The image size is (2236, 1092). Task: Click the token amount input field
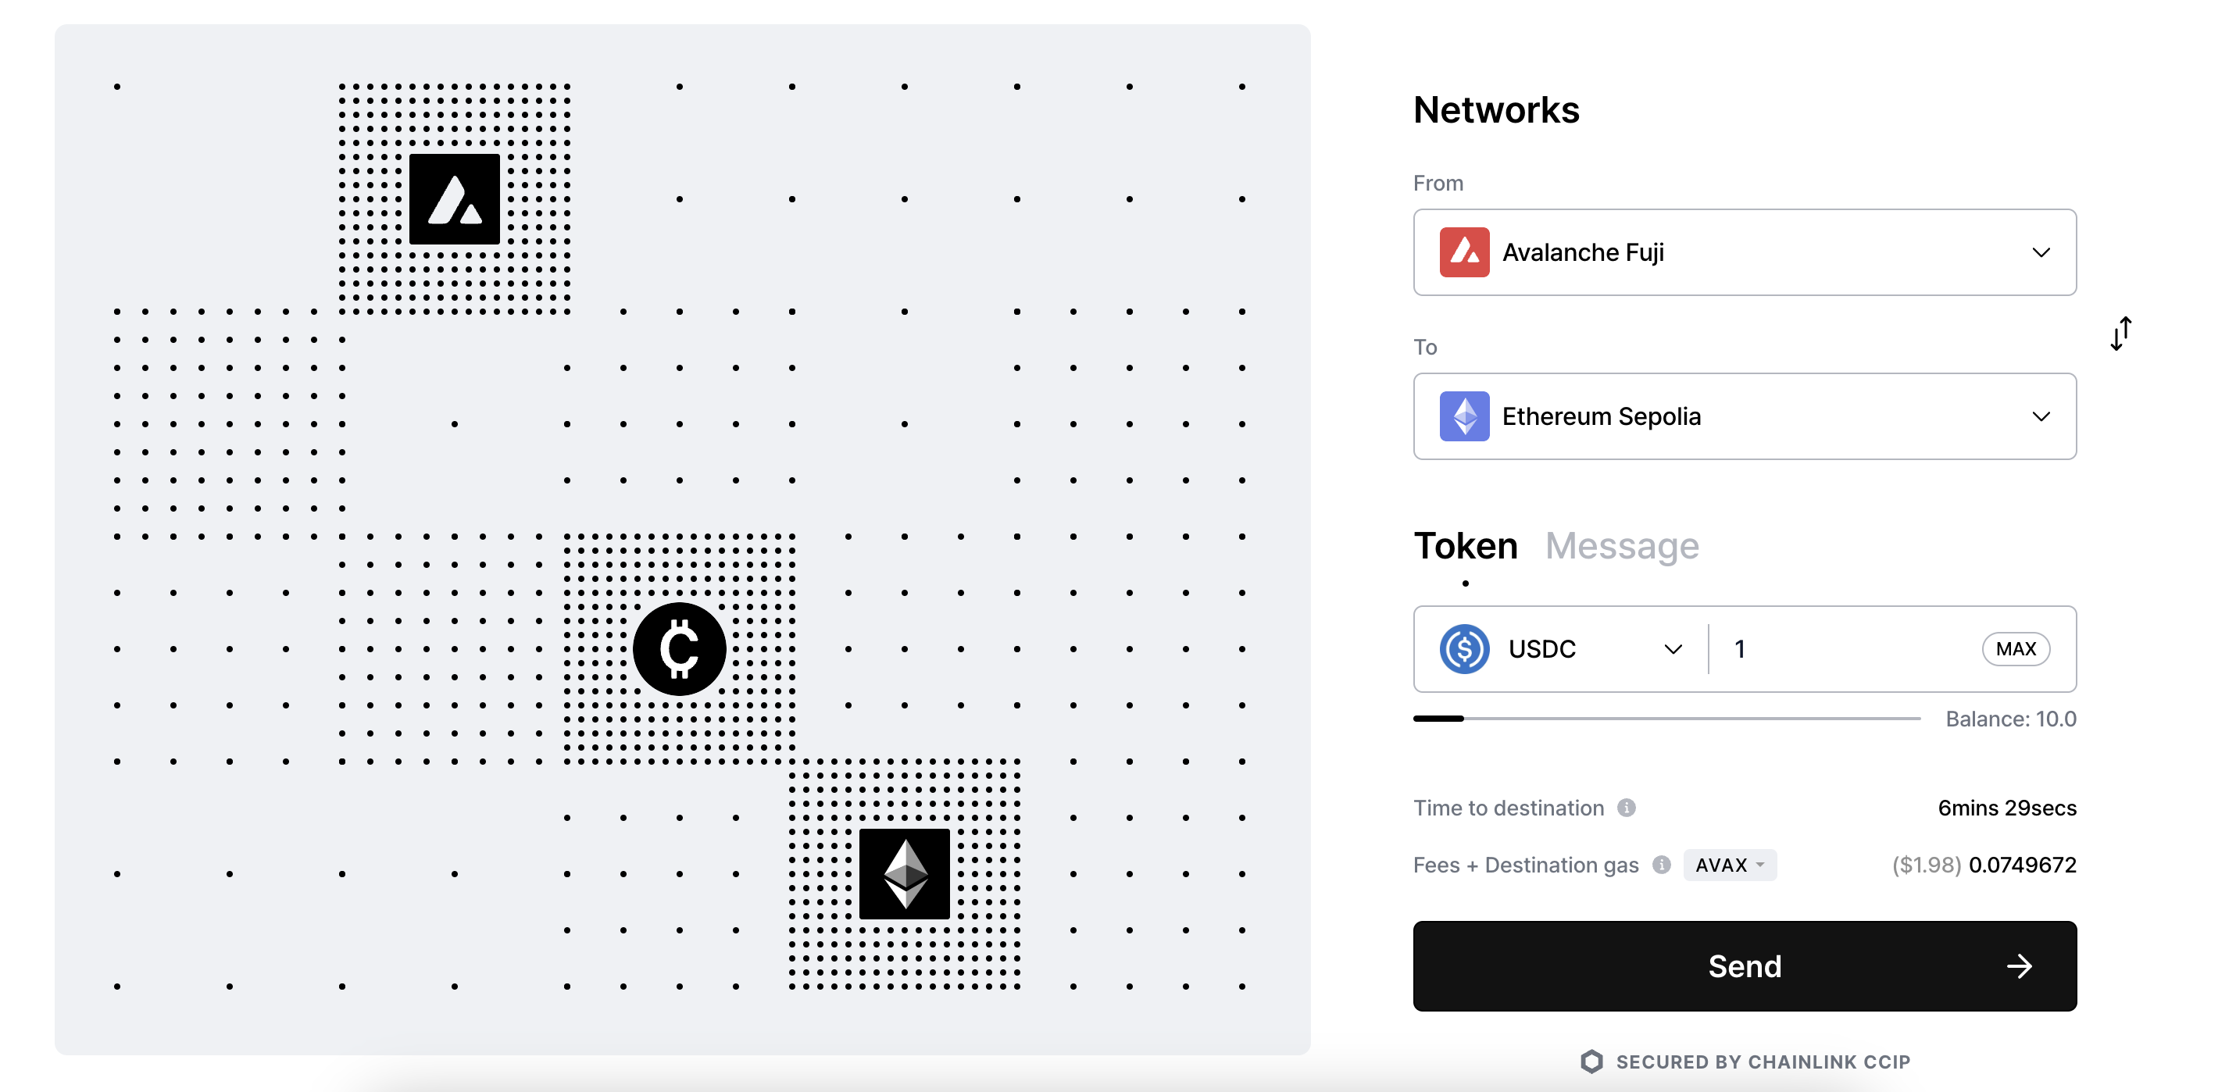pos(1848,649)
